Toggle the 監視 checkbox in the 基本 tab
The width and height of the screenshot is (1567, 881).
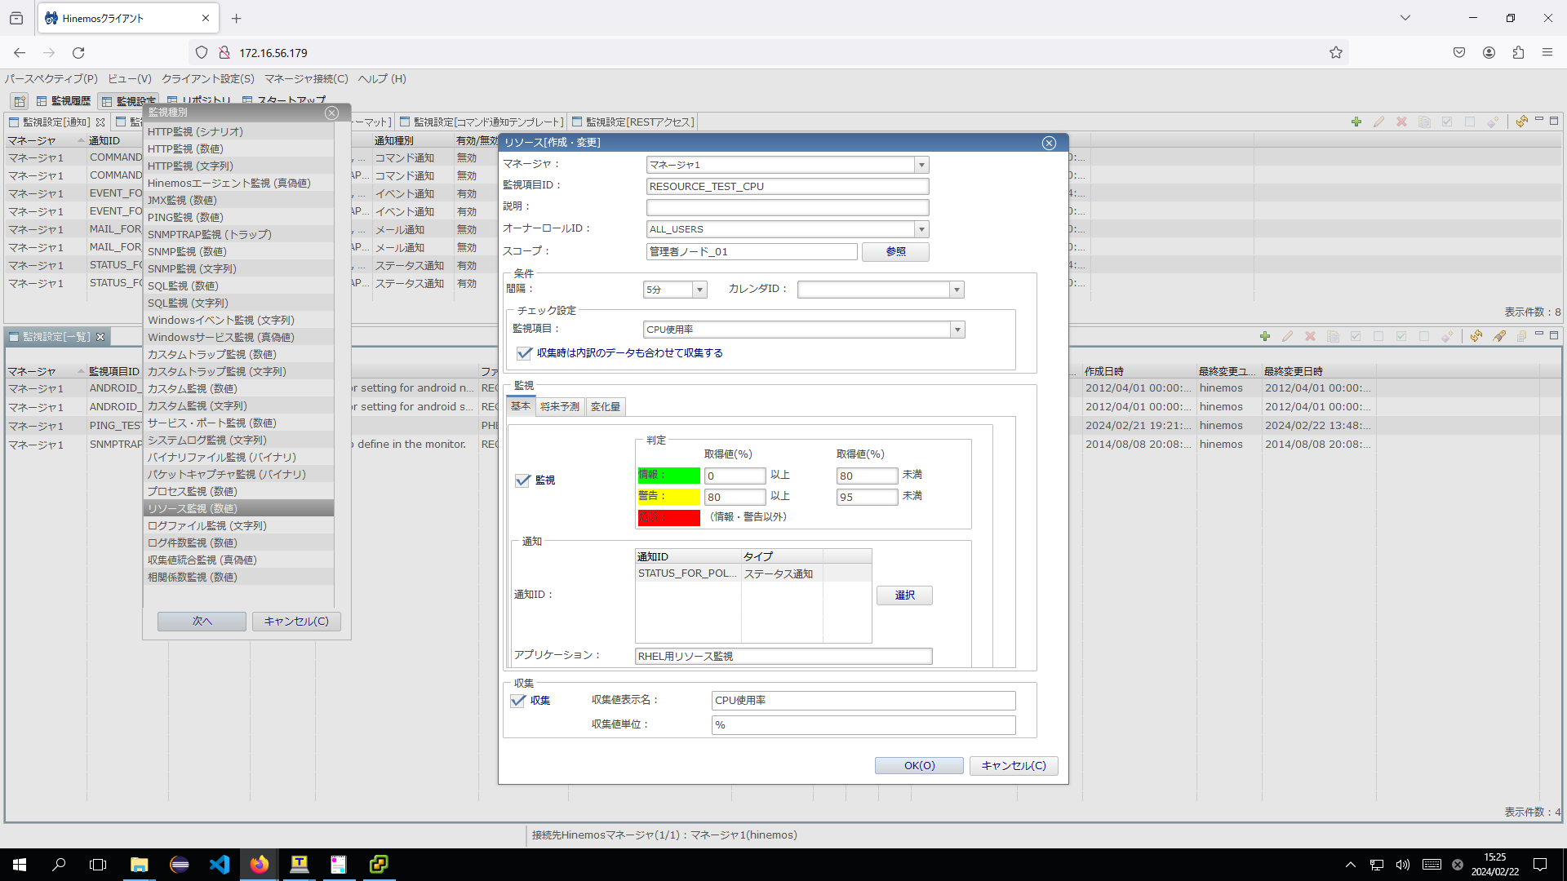523,481
